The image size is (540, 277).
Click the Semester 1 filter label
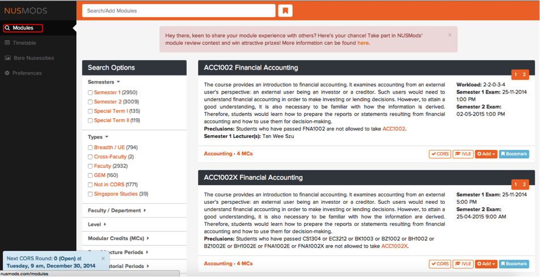coord(107,93)
